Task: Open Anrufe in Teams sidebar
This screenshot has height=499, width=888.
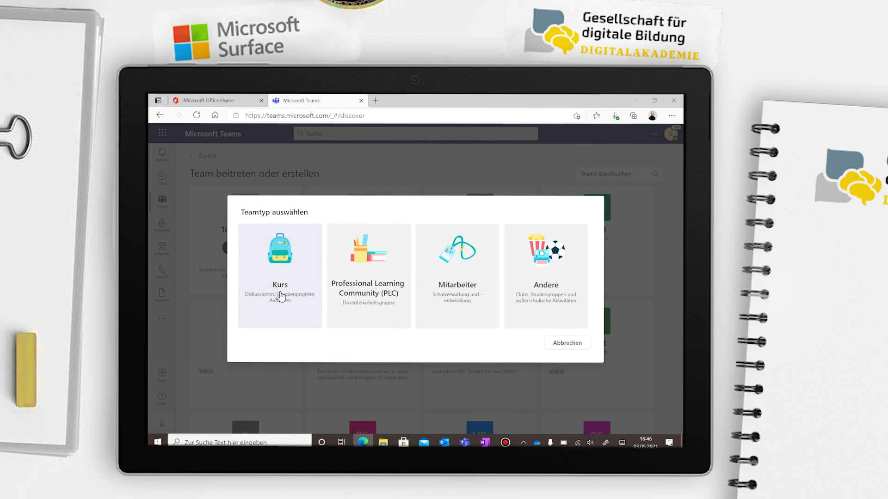Action: point(162,272)
